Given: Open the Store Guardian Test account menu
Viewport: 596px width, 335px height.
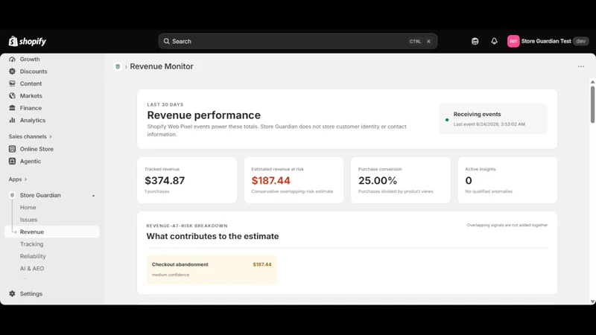Looking at the screenshot, I should click(548, 41).
